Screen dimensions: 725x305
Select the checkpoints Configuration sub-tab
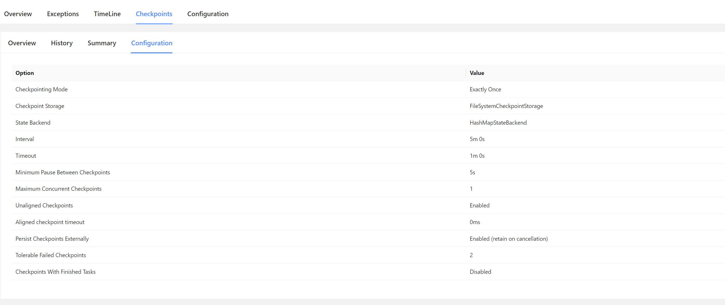(x=152, y=43)
